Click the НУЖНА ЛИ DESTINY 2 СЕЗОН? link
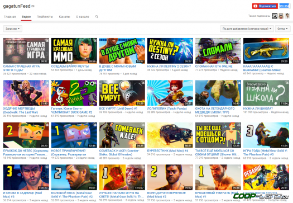293x203 pixels. pos(169,67)
